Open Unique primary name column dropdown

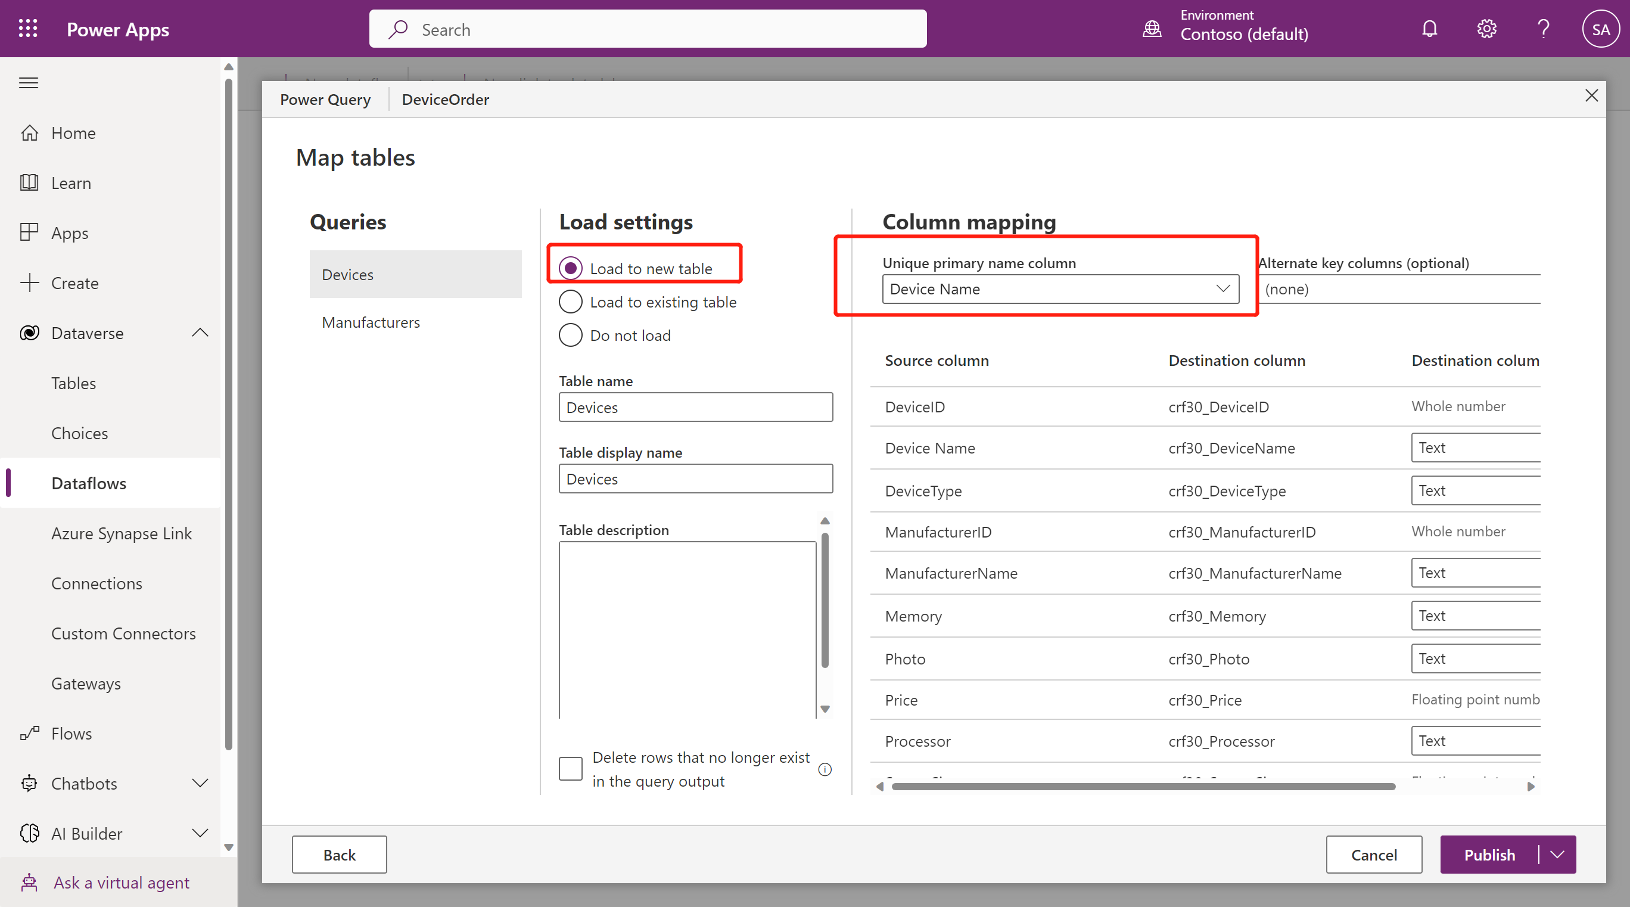pos(1060,289)
